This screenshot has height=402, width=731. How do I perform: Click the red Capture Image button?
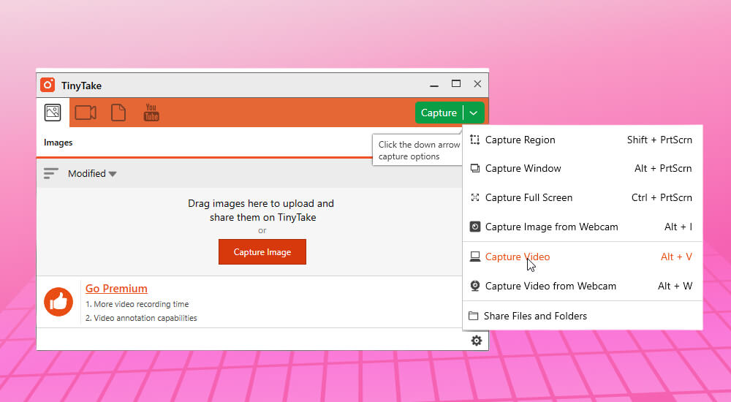[x=262, y=252]
